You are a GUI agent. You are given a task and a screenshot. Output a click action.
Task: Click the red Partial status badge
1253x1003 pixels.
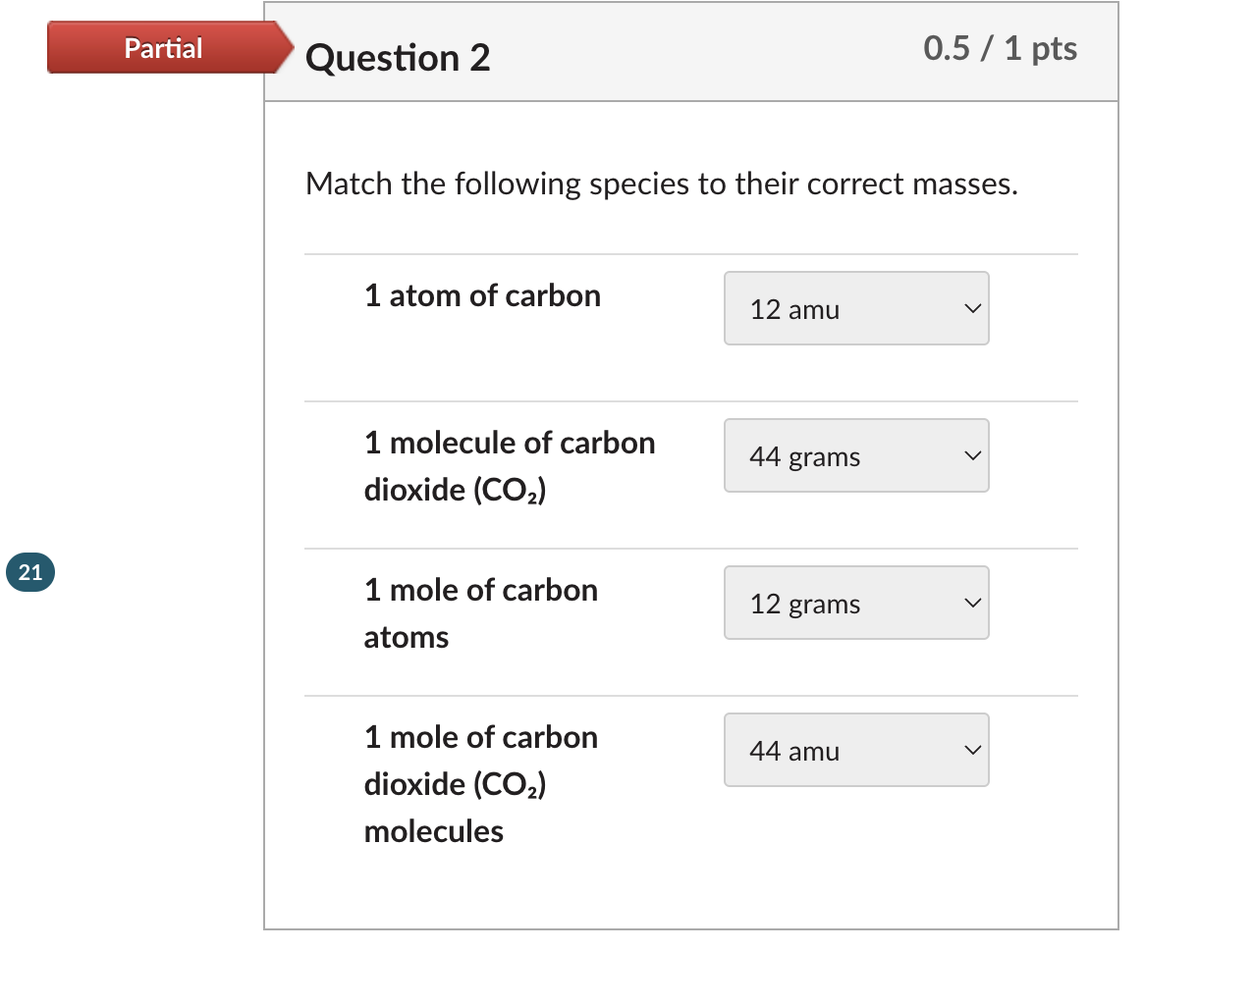pyautogui.click(x=164, y=48)
